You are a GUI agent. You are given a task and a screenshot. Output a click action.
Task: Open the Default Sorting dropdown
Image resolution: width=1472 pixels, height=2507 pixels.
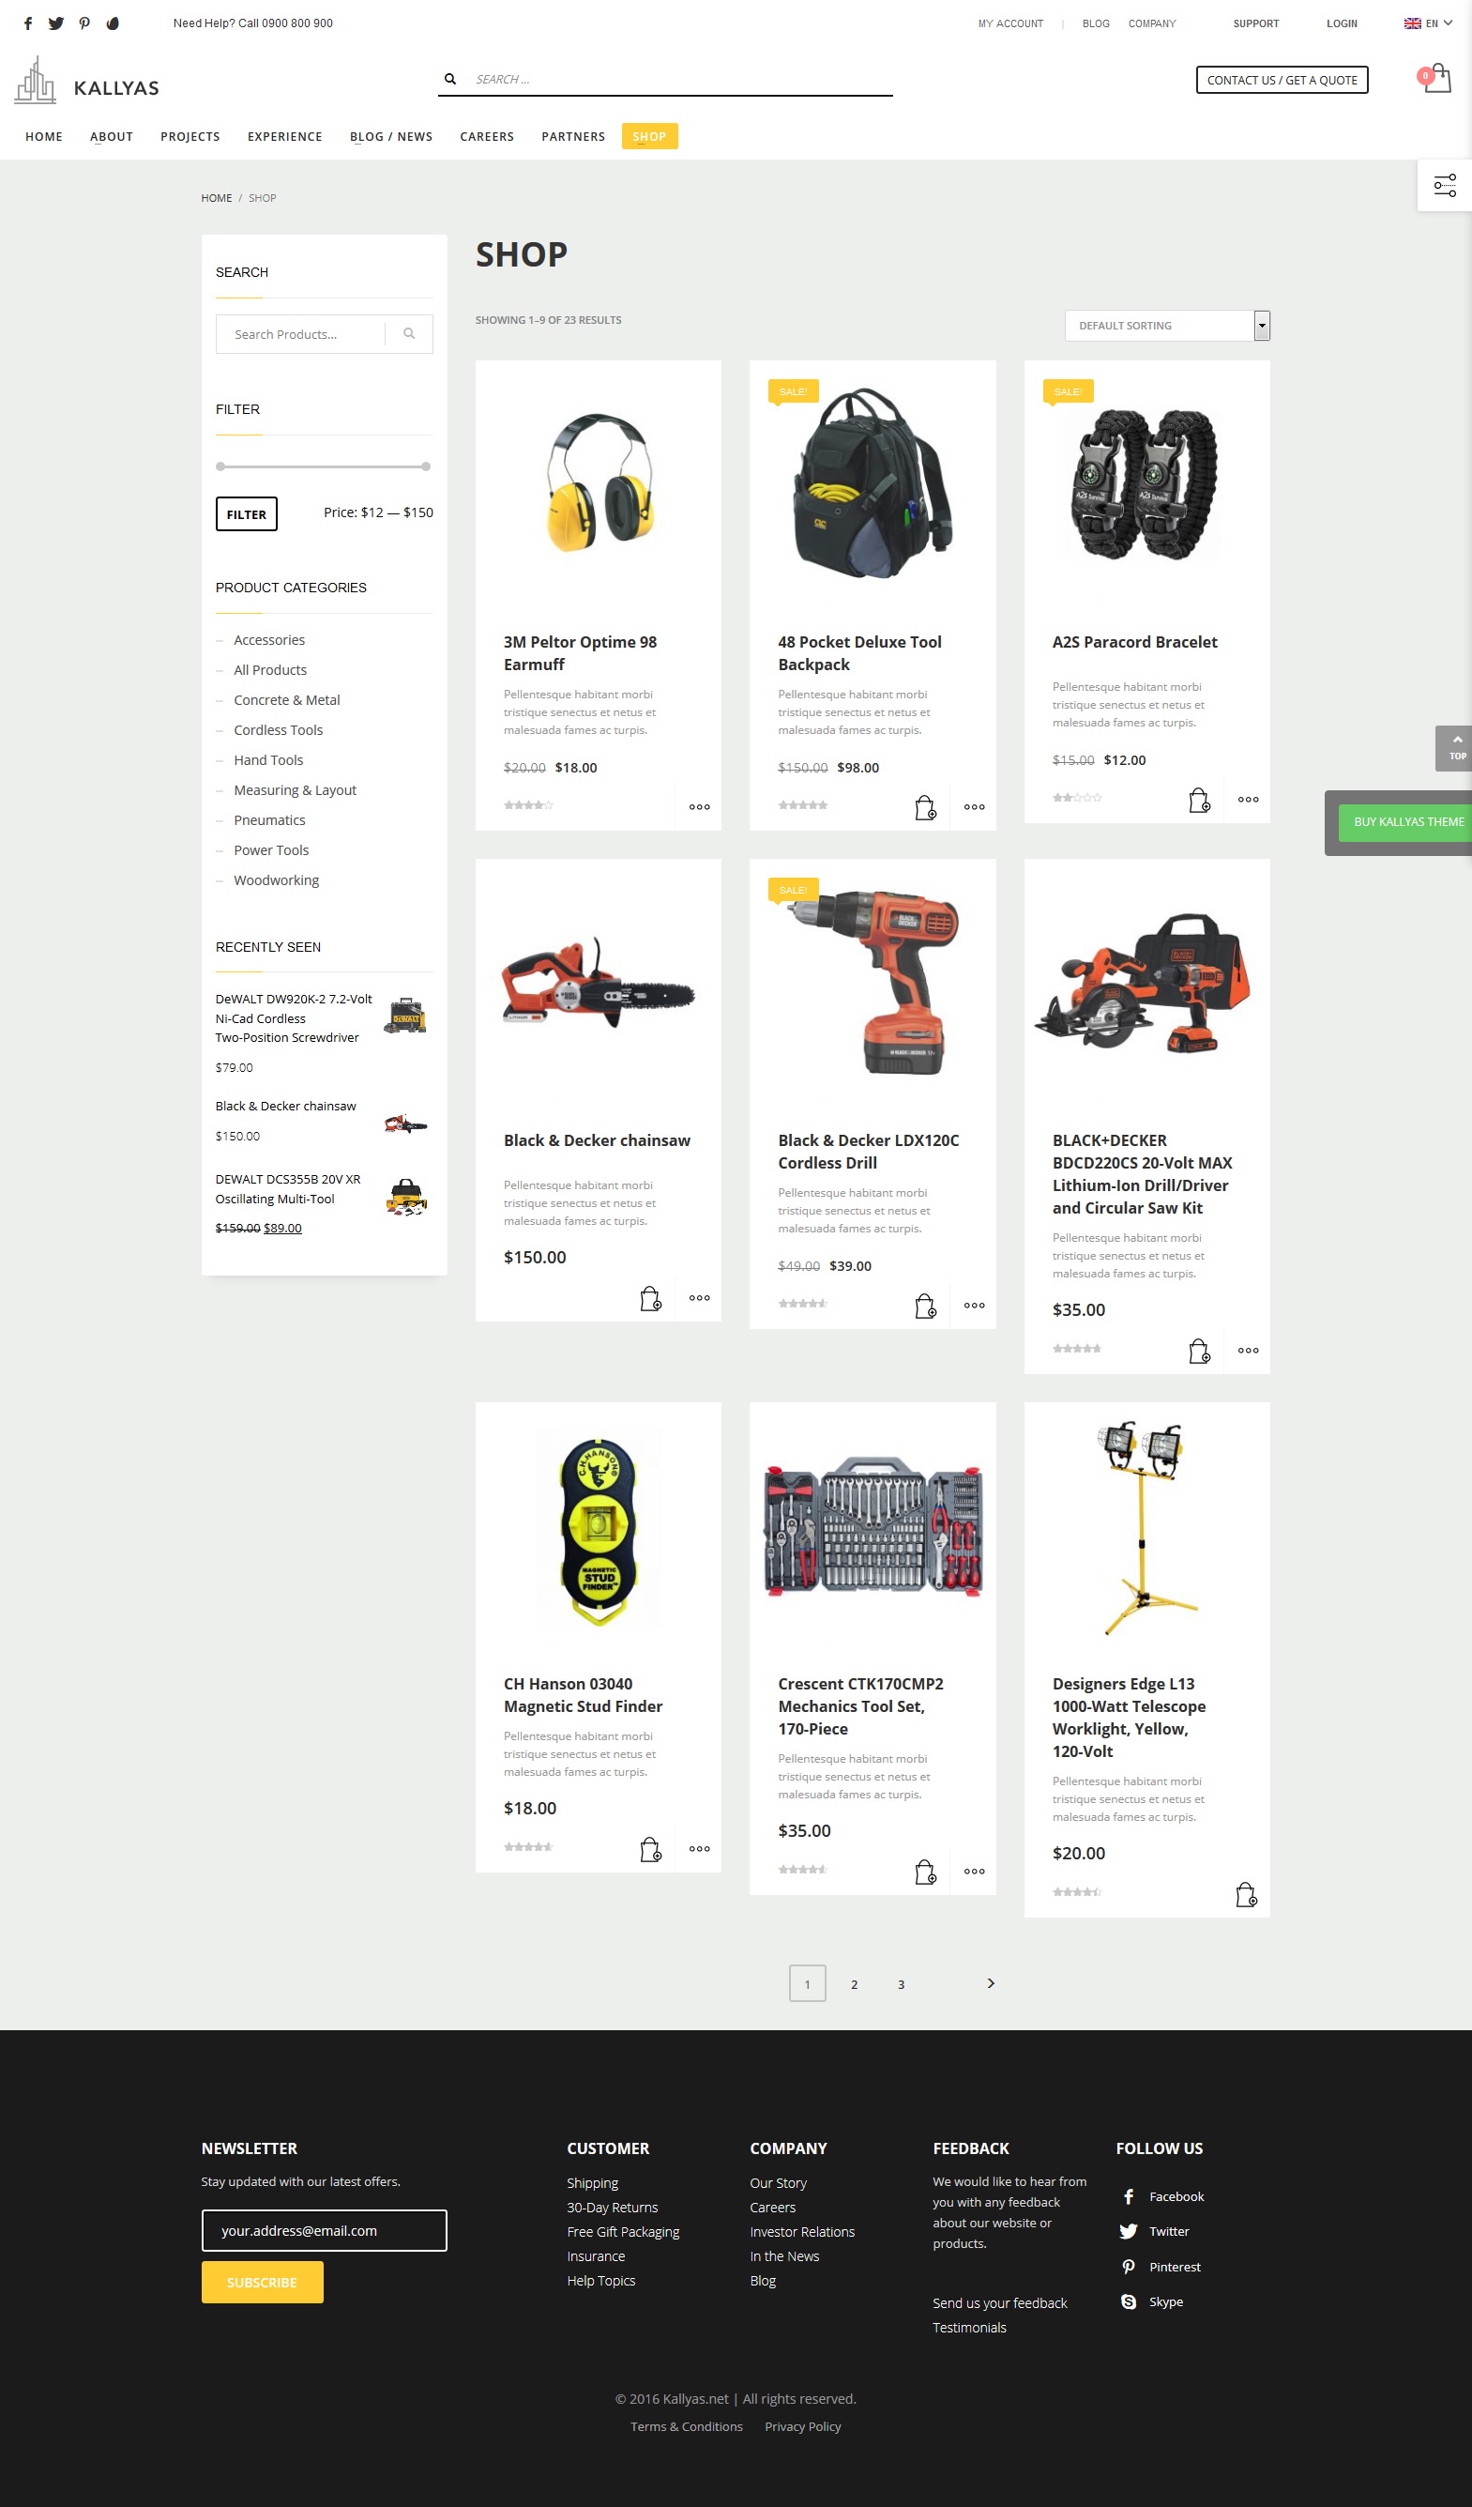pos(1168,326)
